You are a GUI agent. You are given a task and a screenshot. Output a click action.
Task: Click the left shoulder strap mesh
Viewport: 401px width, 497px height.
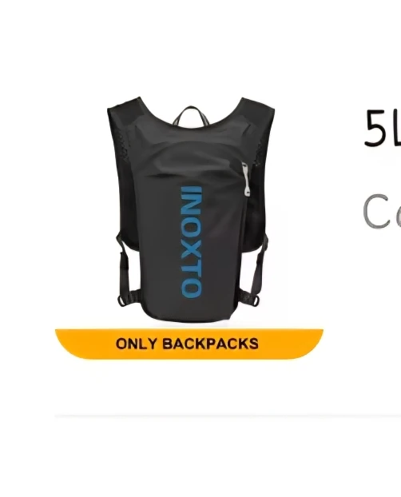[123, 141]
